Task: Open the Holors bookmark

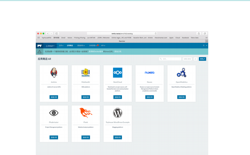Action: pos(70,38)
